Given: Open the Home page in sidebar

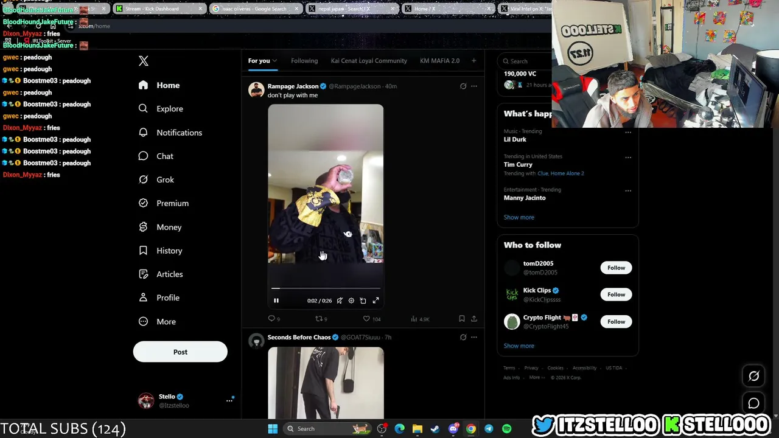Looking at the screenshot, I should tap(159, 85).
